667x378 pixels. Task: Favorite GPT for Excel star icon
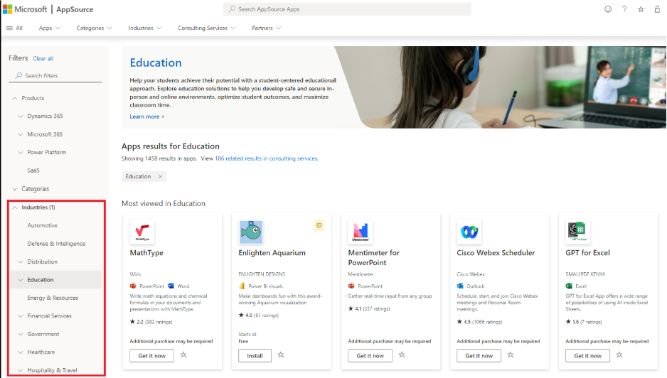[619, 355]
